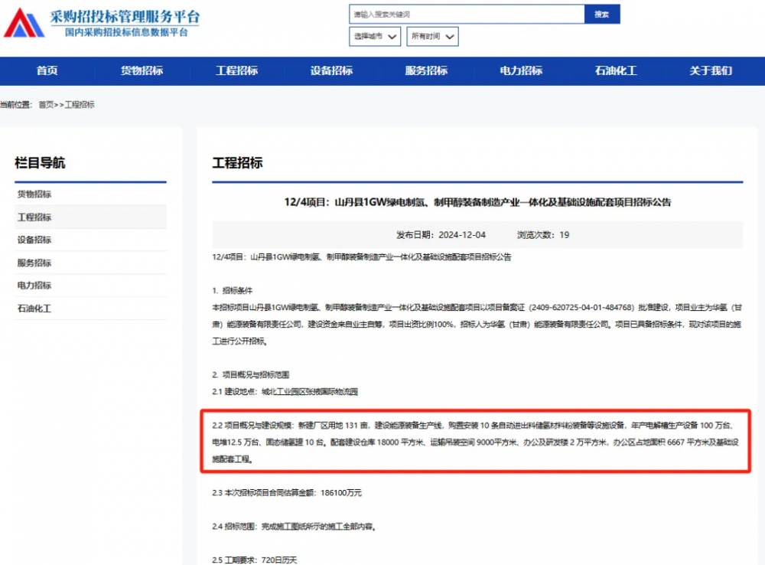Screen dimensions: 765x565
Task: Click the 1. 招标条件 section heading
Action: click(233, 291)
